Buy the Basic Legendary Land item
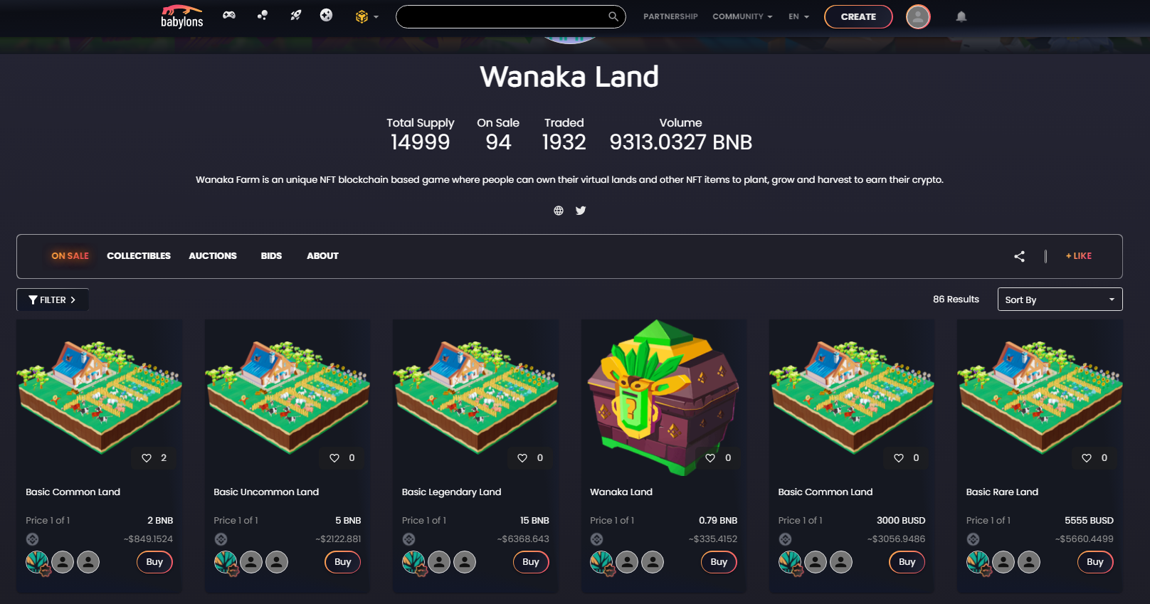The width and height of the screenshot is (1150, 604). (531, 562)
